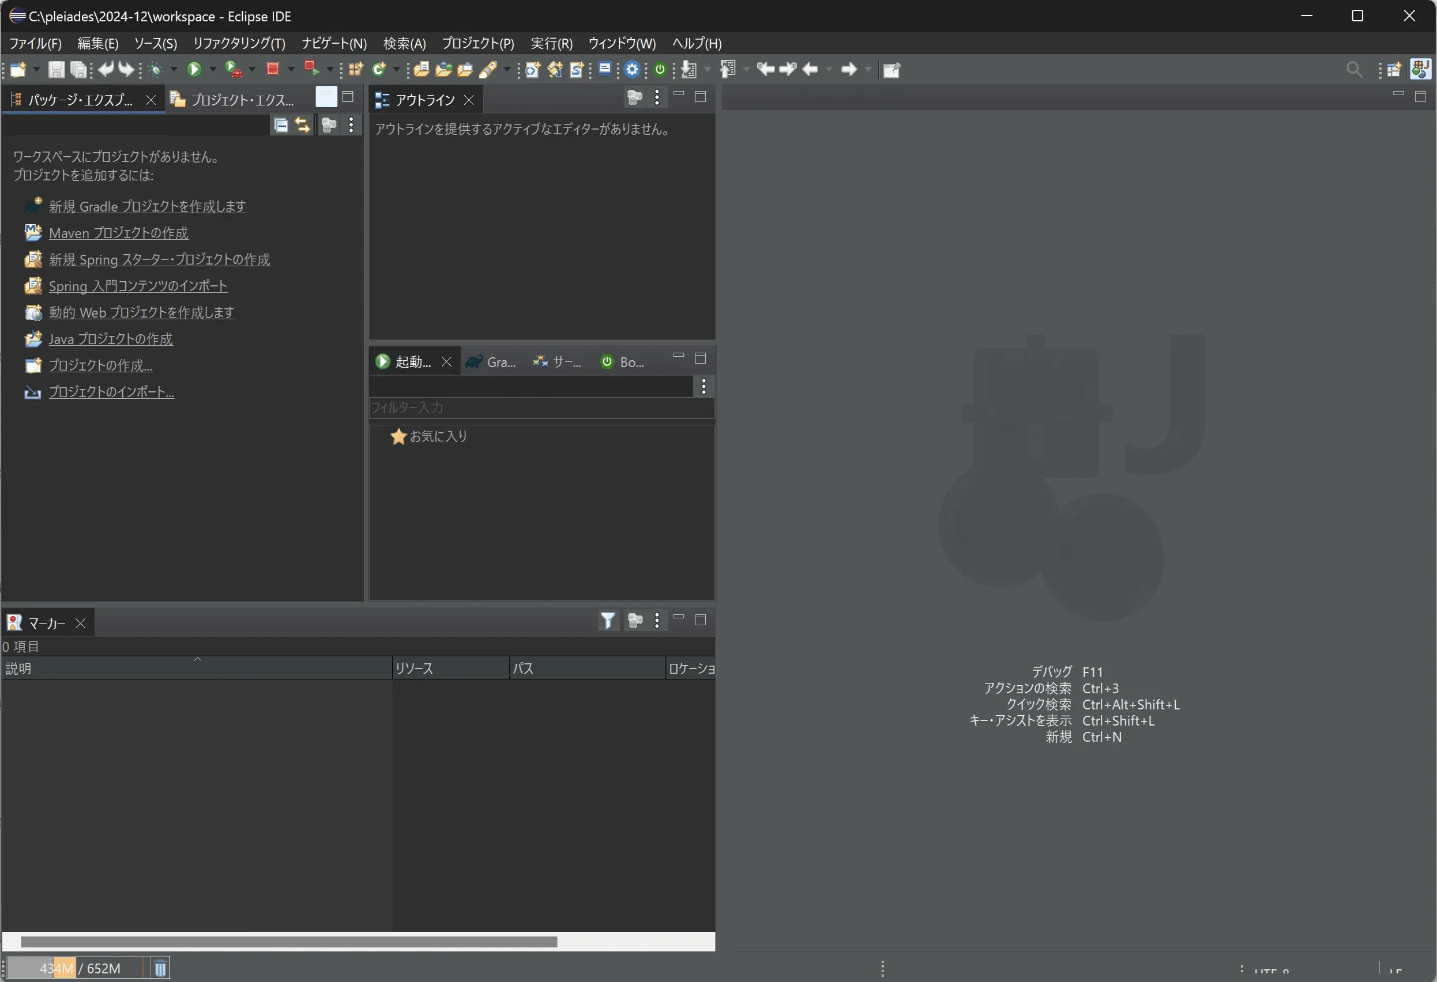
Task: Click the magnifier search icon at top right
Action: coord(1353,69)
